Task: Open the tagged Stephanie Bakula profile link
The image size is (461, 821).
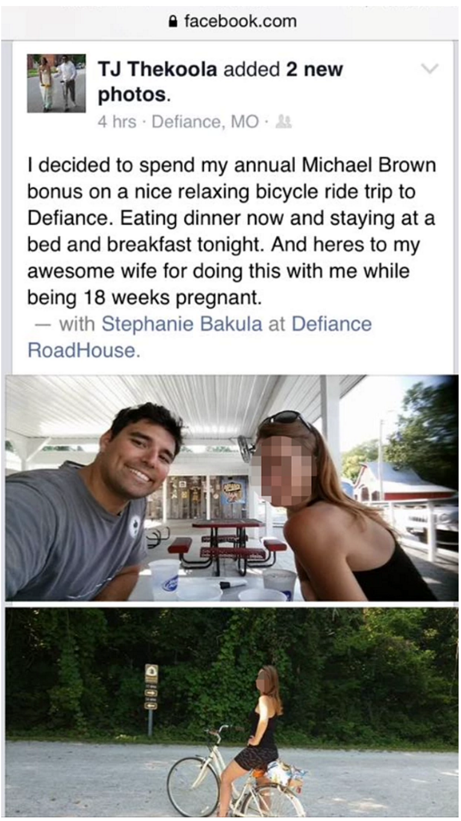Action: coord(182,324)
